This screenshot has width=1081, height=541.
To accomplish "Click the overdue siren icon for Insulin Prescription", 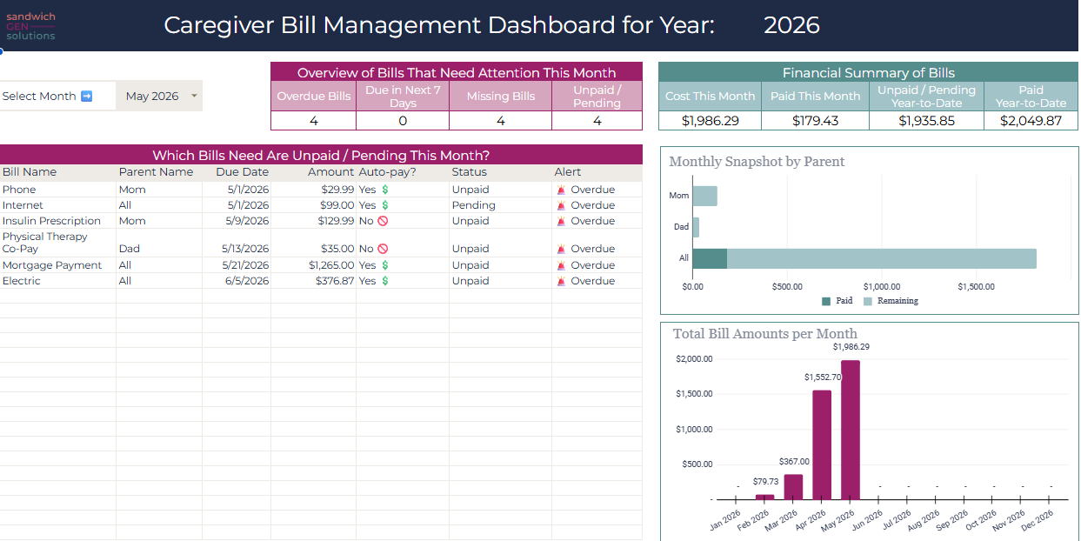I will click(x=561, y=221).
